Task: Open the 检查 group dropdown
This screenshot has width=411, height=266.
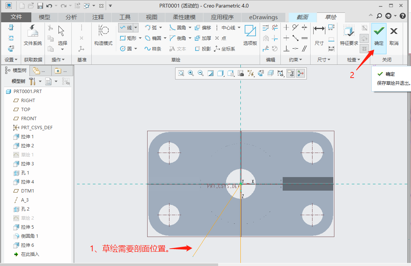Action: [353, 60]
